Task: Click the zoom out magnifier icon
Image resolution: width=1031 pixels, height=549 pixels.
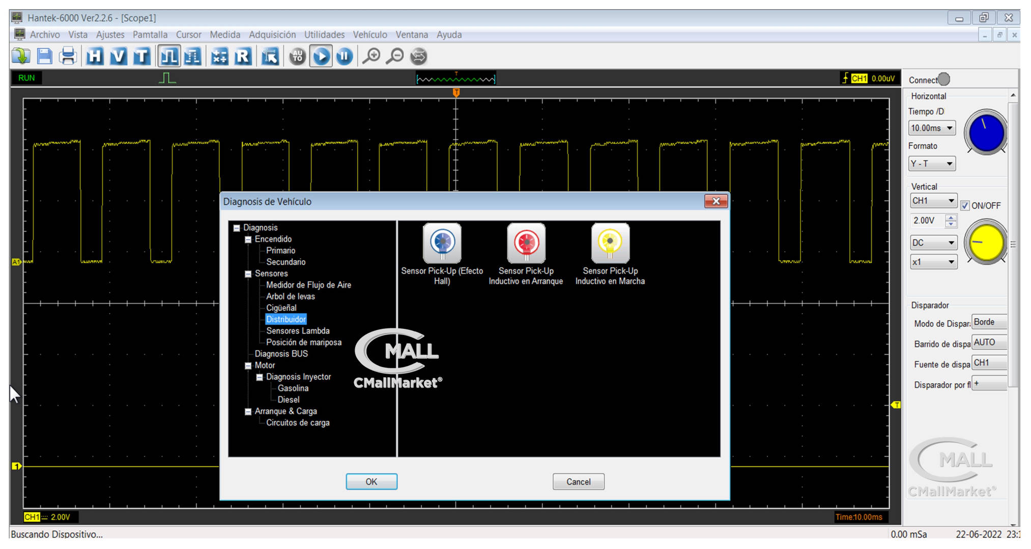Action: (x=395, y=56)
